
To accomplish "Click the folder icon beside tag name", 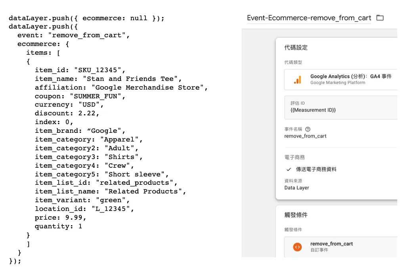I will [x=380, y=18].
